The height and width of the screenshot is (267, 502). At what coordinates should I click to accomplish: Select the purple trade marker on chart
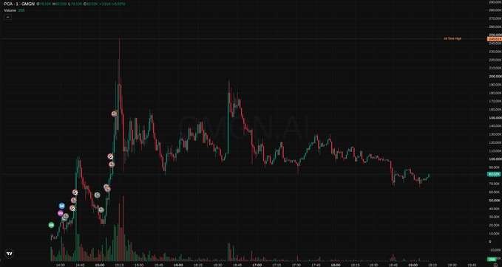[x=61, y=213]
